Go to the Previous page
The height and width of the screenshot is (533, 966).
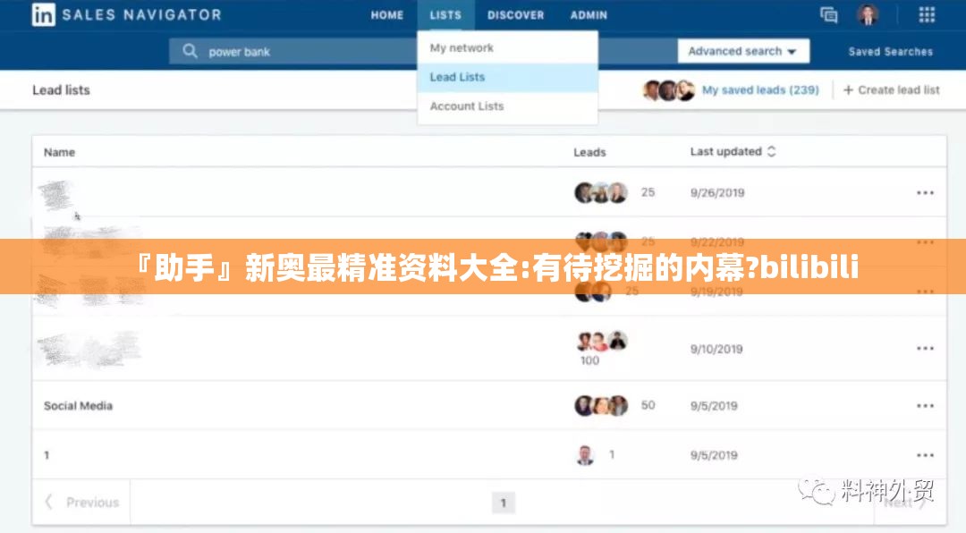(x=82, y=503)
